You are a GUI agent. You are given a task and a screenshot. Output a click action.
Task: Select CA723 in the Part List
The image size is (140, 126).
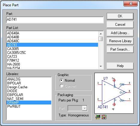pyautogui.click(x=52, y=57)
